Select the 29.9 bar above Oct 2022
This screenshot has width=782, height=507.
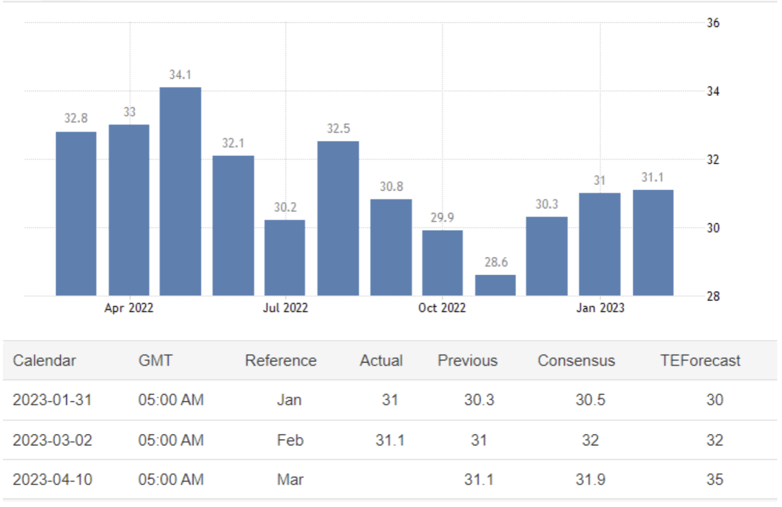442,263
